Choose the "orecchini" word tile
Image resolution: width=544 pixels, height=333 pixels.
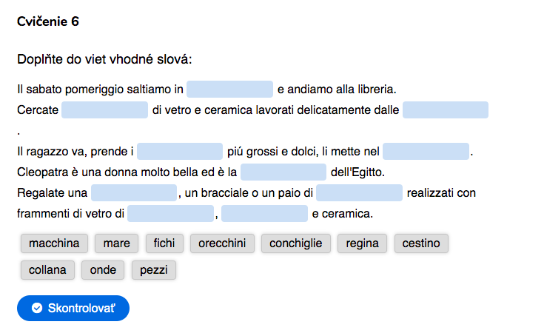coord(222,243)
